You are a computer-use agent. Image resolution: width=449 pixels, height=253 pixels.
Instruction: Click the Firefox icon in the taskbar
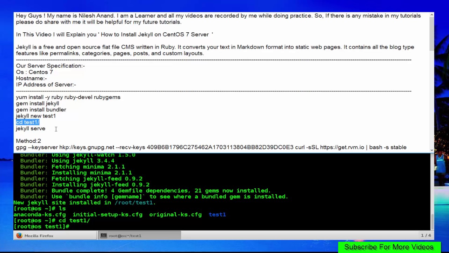(x=19, y=236)
